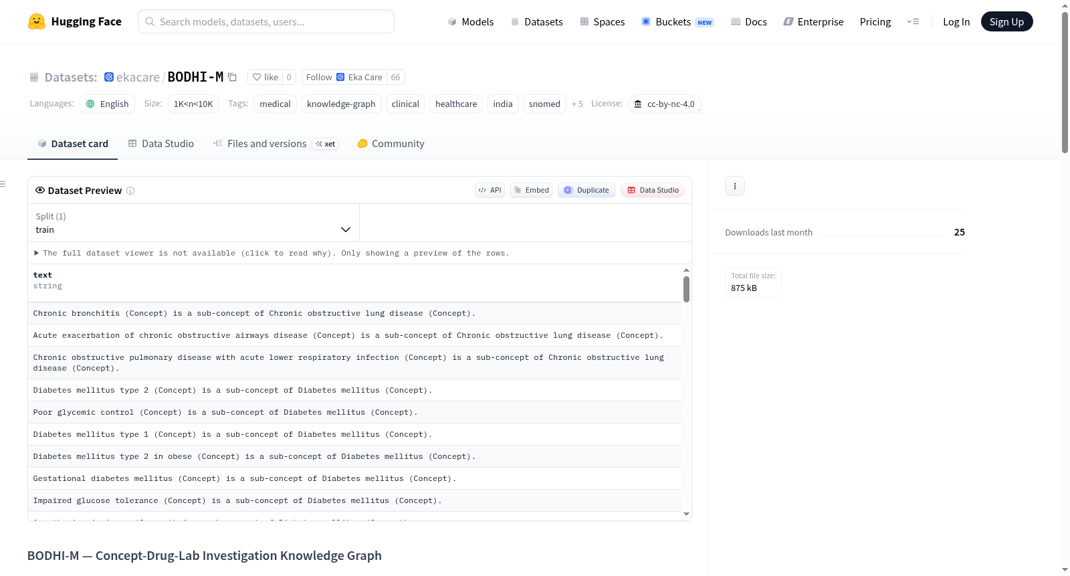This screenshot has height=576, width=1070.
Task: Select the snomed tag
Action: [544, 104]
